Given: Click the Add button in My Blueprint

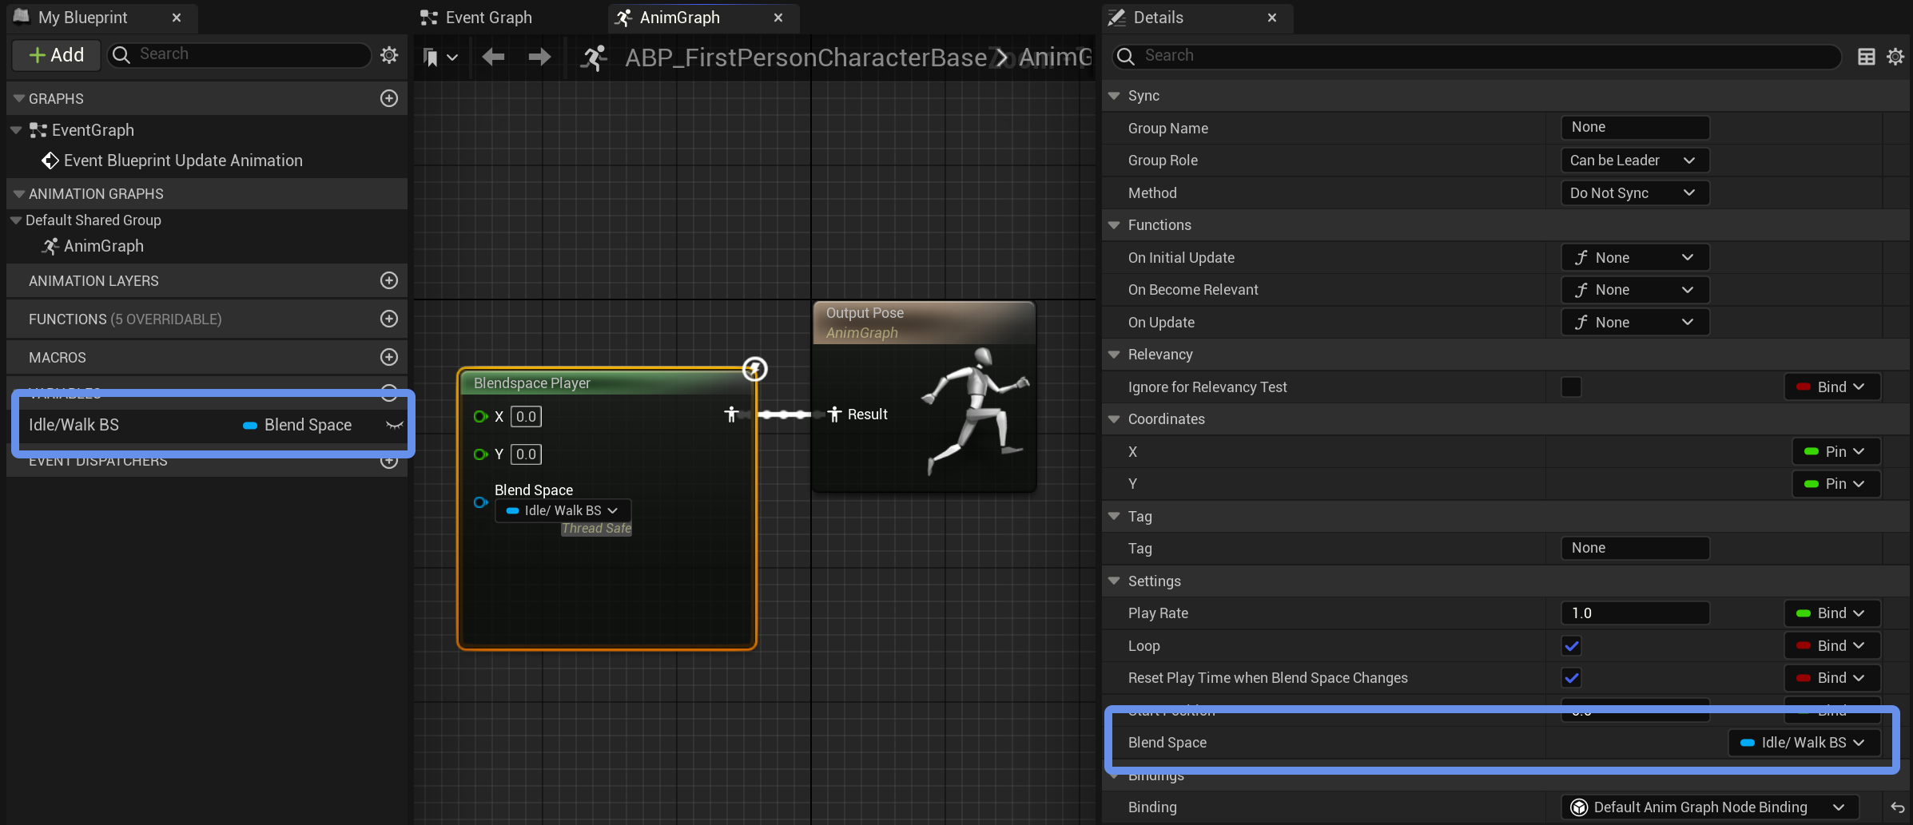Looking at the screenshot, I should point(56,54).
